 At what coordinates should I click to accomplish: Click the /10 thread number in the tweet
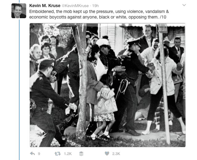click(163, 17)
